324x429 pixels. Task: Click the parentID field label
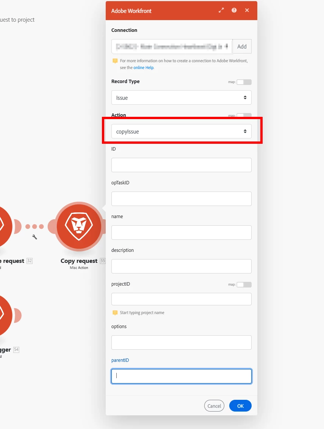click(120, 360)
